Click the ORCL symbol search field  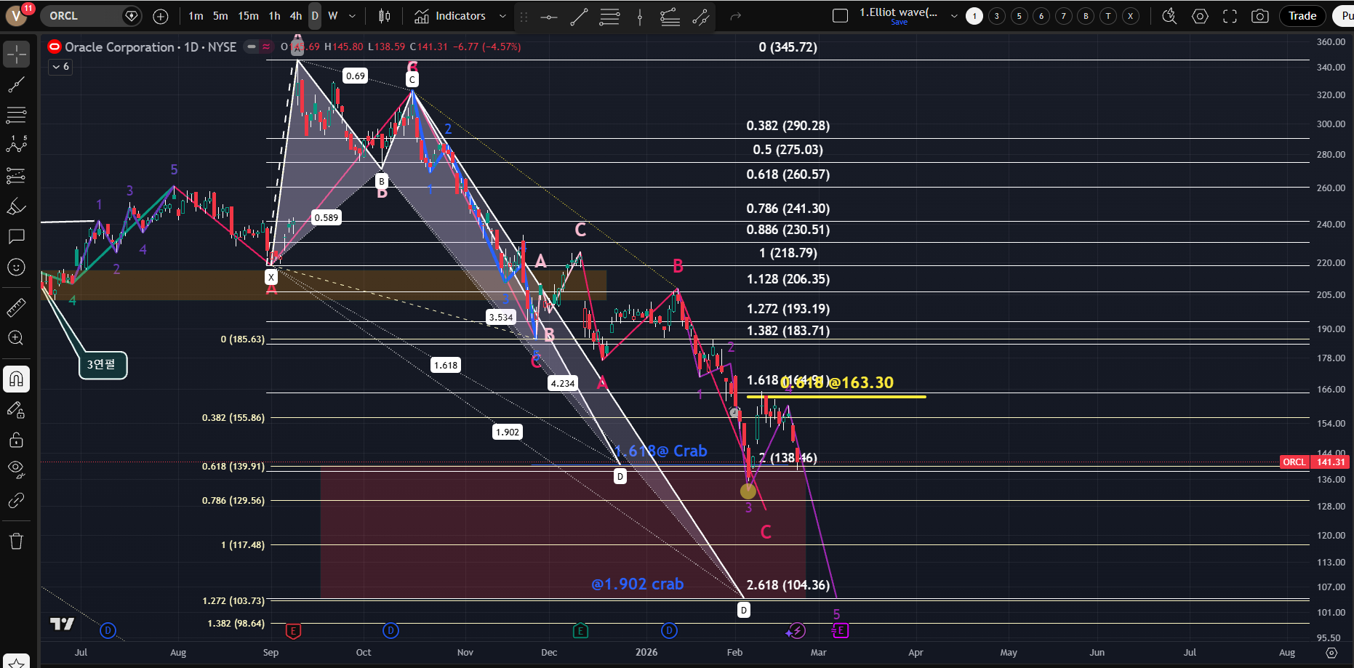pos(80,16)
